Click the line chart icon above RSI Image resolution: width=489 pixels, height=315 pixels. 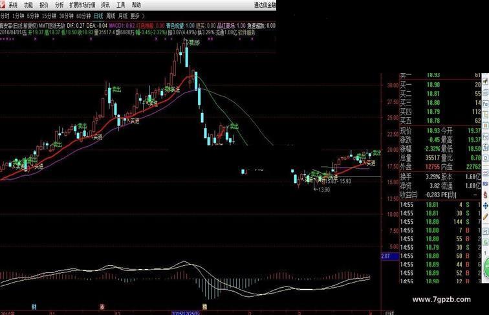[486, 173]
